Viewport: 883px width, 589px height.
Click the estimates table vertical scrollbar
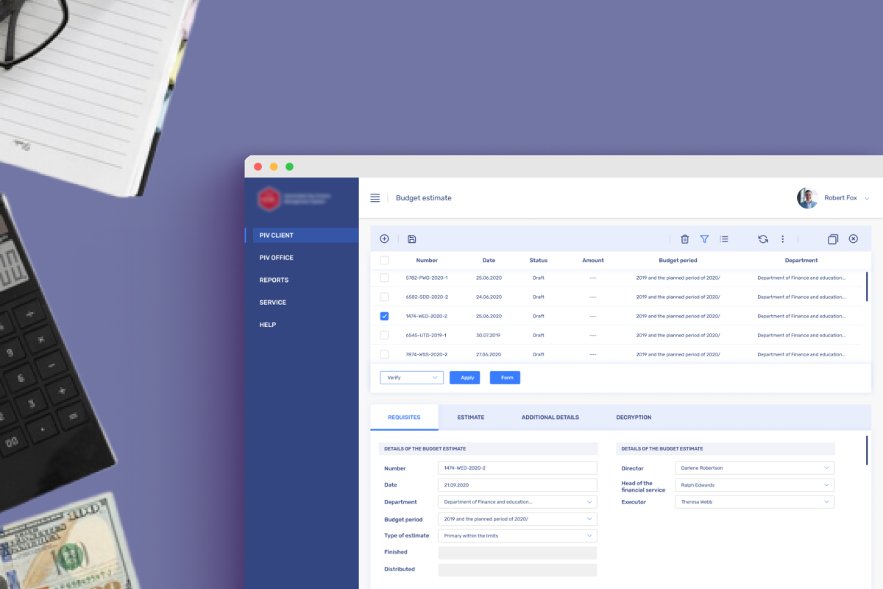coord(867,287)
